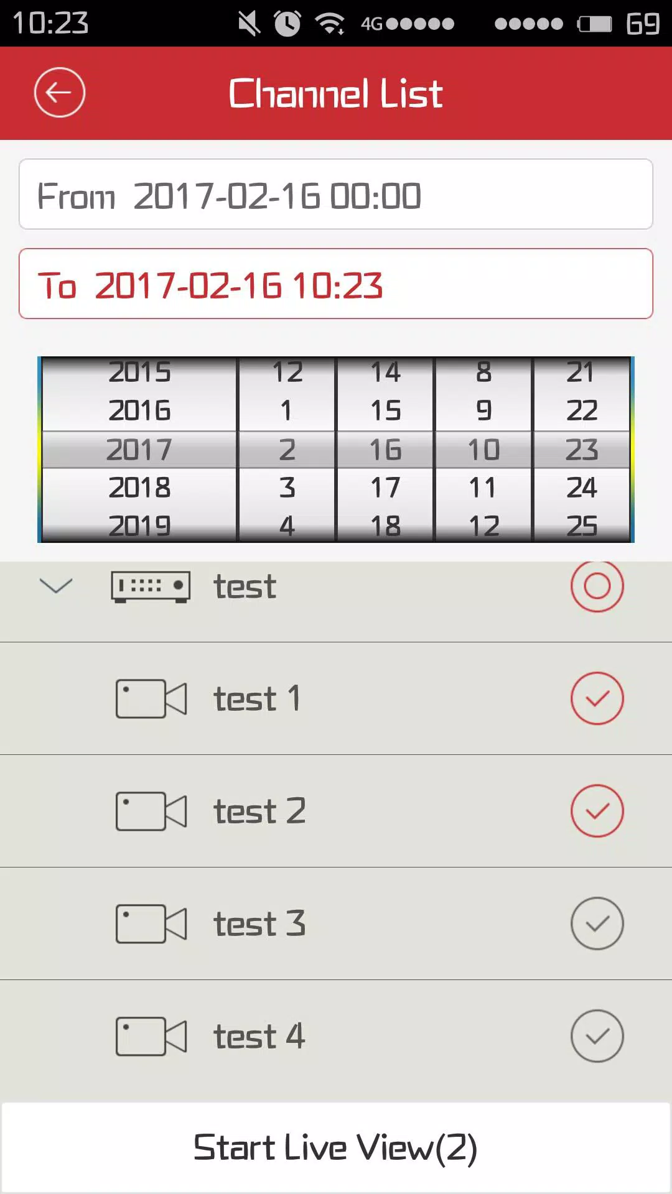The height and width of the screenshot is (1194, 672).
Task: Toggle the test device select-all circle
Action: coord(597,586)
